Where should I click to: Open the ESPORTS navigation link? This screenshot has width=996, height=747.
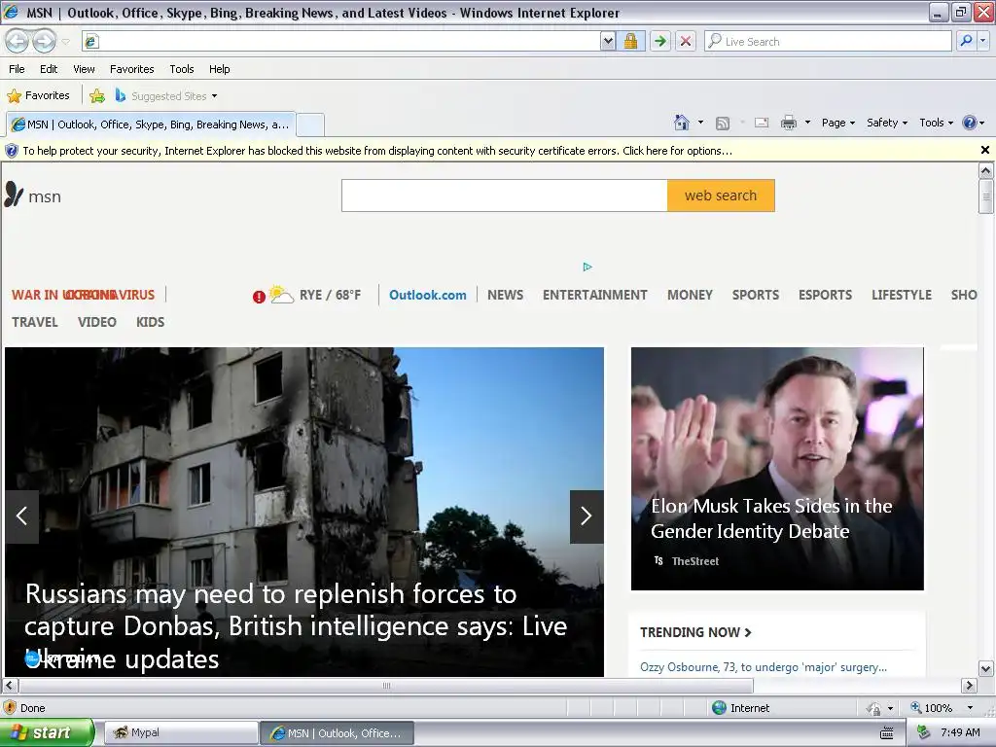click(x=825, y=295)
